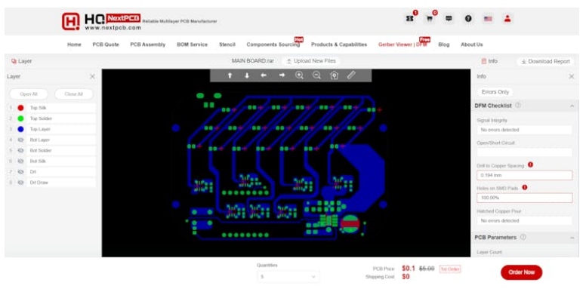Click the zoom in magnifier icon
The height and width of the screenshot is (295, 586).
click(x=299, y=75)
